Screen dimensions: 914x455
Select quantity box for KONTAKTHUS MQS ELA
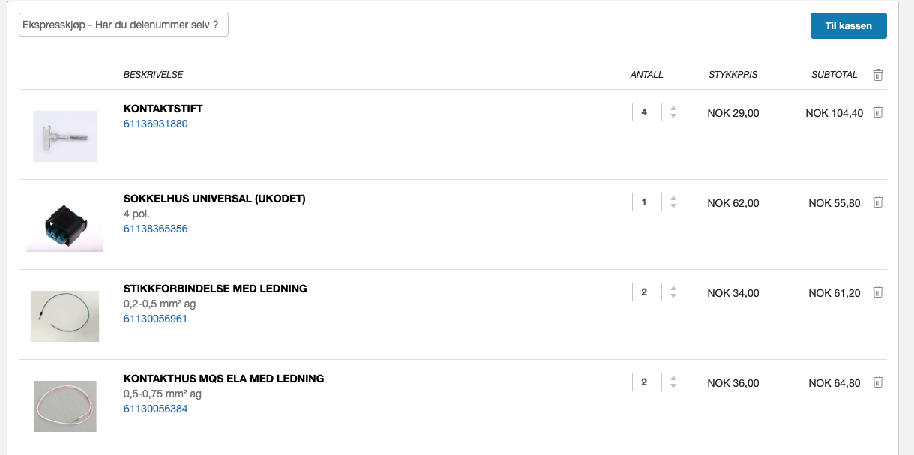(646, 382)
